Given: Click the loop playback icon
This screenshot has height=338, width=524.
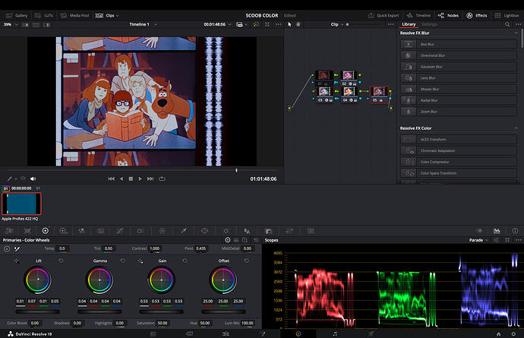Looking at the screenshot, I should tap(162, 178).
